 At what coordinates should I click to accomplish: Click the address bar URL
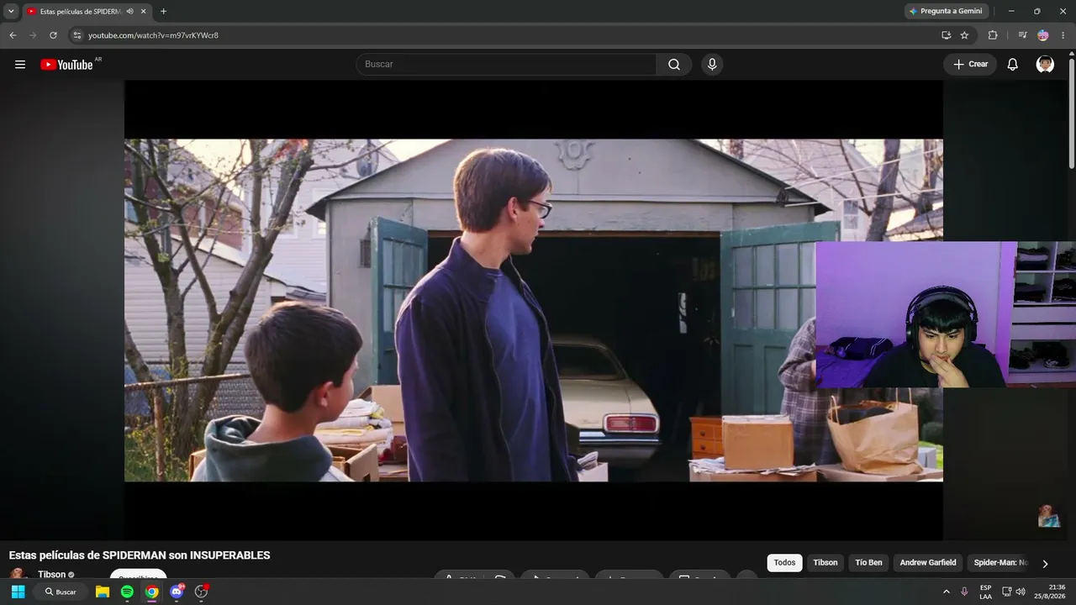(153, 35)
